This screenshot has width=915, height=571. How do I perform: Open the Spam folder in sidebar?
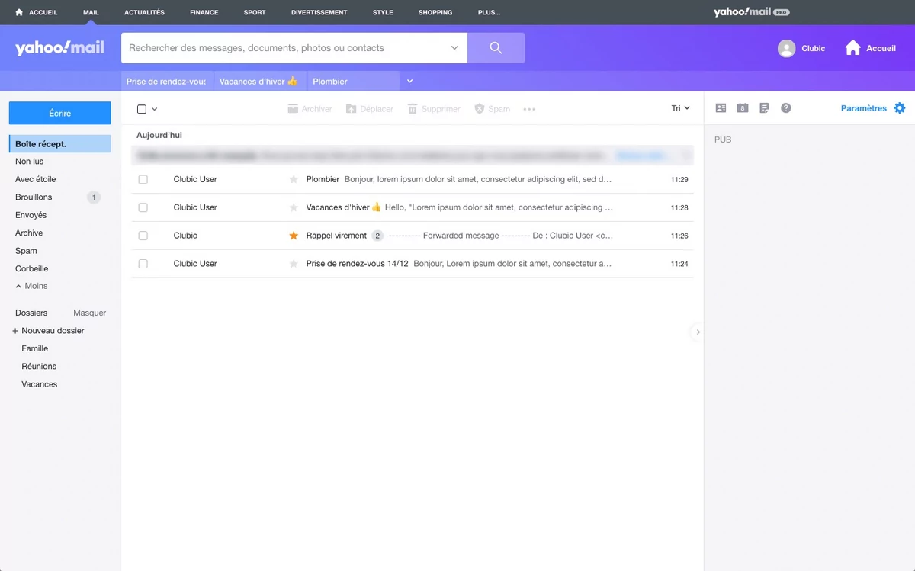pyautogui.click(x=26, y=251)
